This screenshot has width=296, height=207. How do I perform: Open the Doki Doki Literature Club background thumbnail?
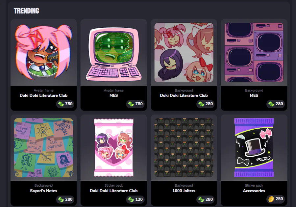[x=184, y=52]
